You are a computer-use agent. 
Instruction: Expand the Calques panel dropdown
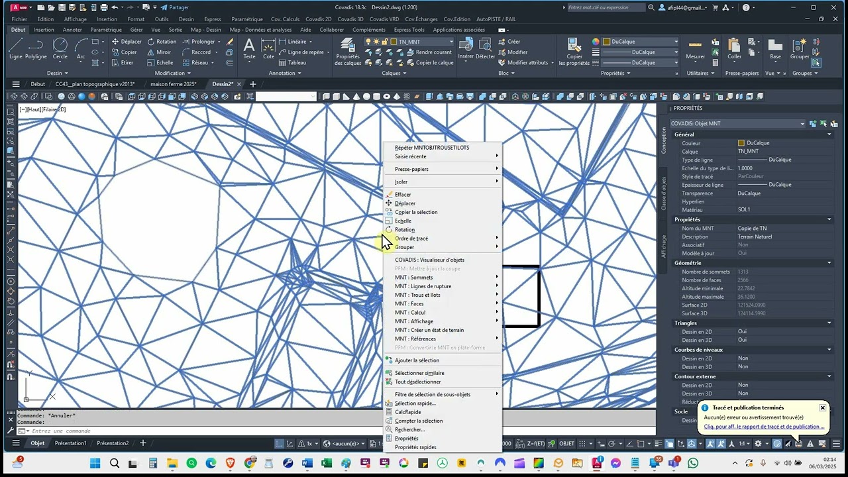[394, 73]
